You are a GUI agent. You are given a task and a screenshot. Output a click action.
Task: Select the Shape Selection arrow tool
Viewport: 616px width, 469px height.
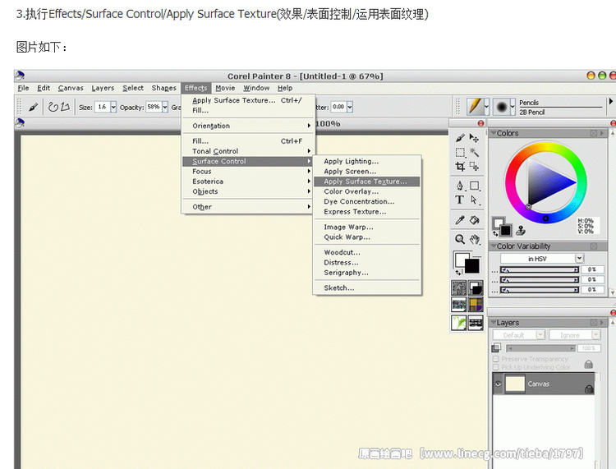click(x=474, y=200)
